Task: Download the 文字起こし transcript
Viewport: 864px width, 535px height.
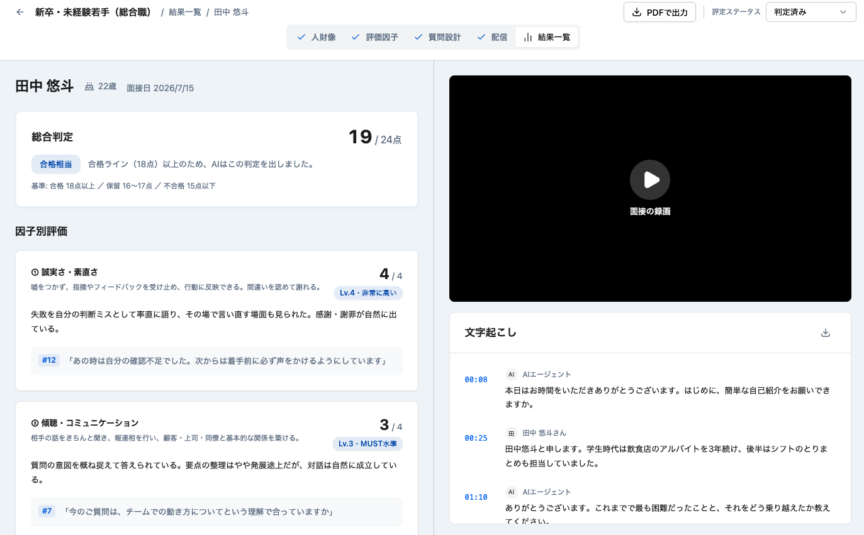Action: pyautogui.click(x=826, y=333)
